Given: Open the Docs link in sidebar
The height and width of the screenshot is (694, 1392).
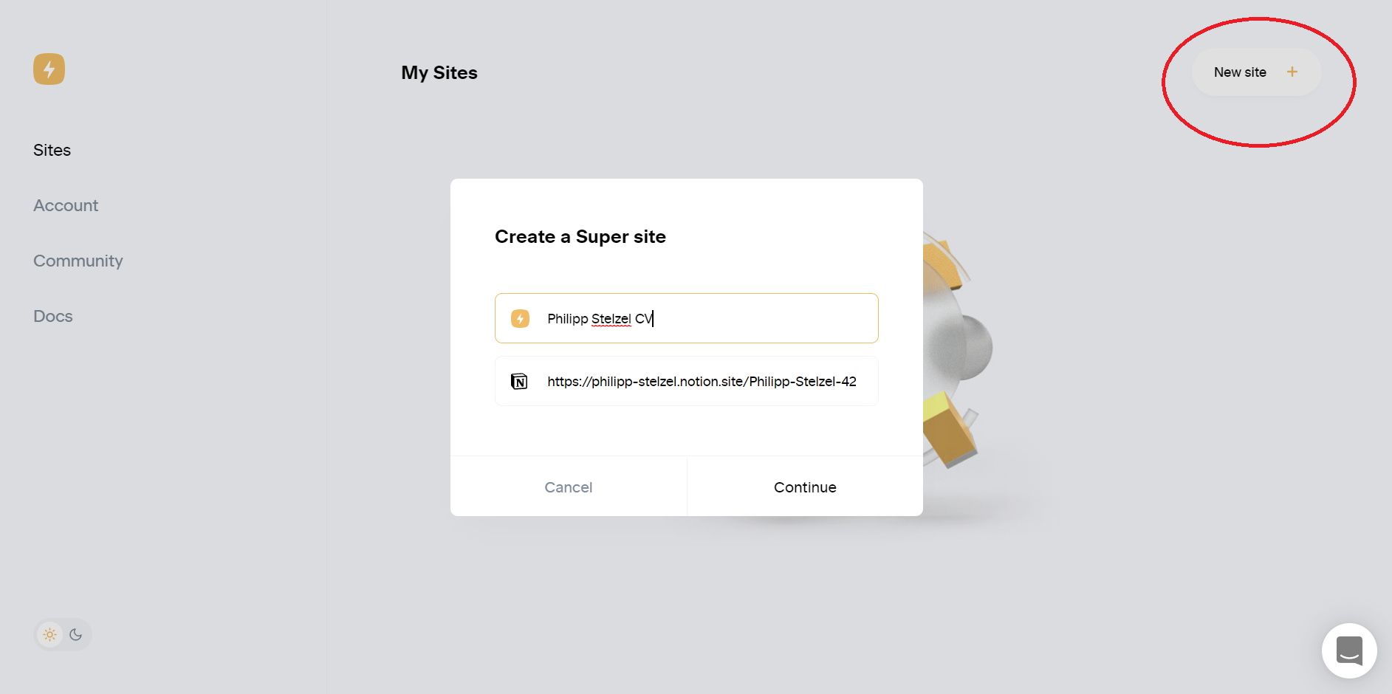Looking at the screenshot, I should [52, 316].
